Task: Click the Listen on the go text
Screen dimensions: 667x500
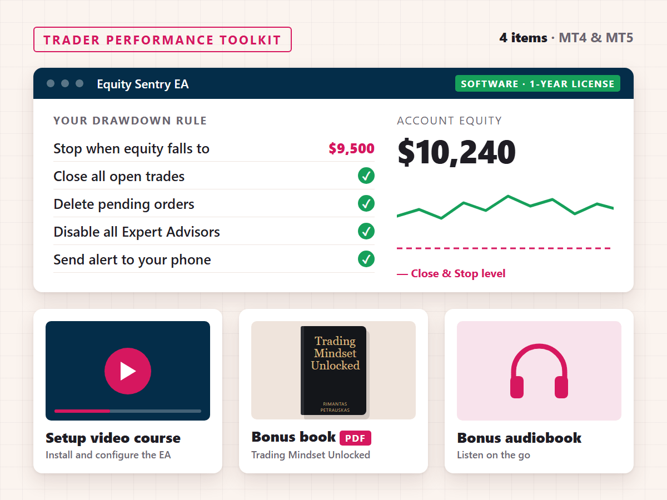Action: [x=494, y=455]
